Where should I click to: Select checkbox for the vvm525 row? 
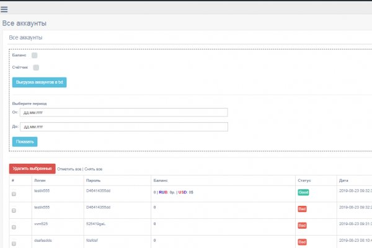(14, 228)
